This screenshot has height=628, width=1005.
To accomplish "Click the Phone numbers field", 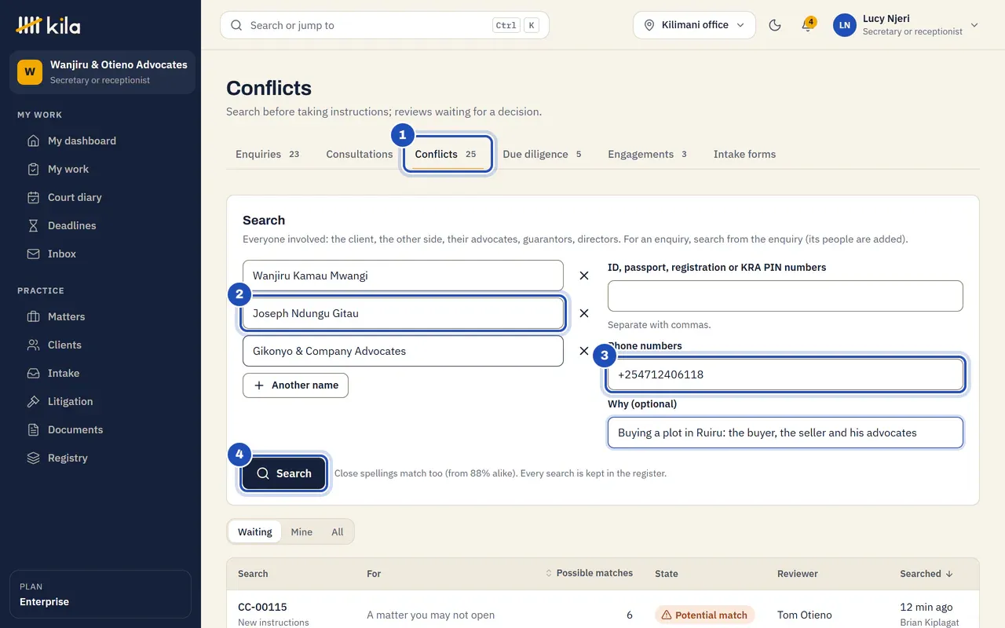I will click(785, 374).
